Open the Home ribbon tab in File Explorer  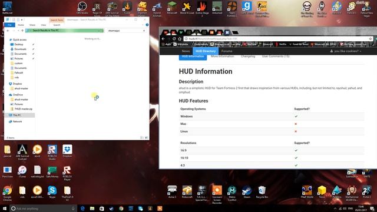pos(21,25)
